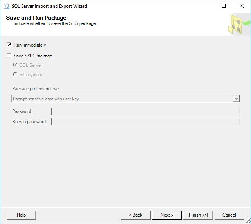Go back with the Back button
Viewport: 251px width, 224px height.
[x=135, y=215]
